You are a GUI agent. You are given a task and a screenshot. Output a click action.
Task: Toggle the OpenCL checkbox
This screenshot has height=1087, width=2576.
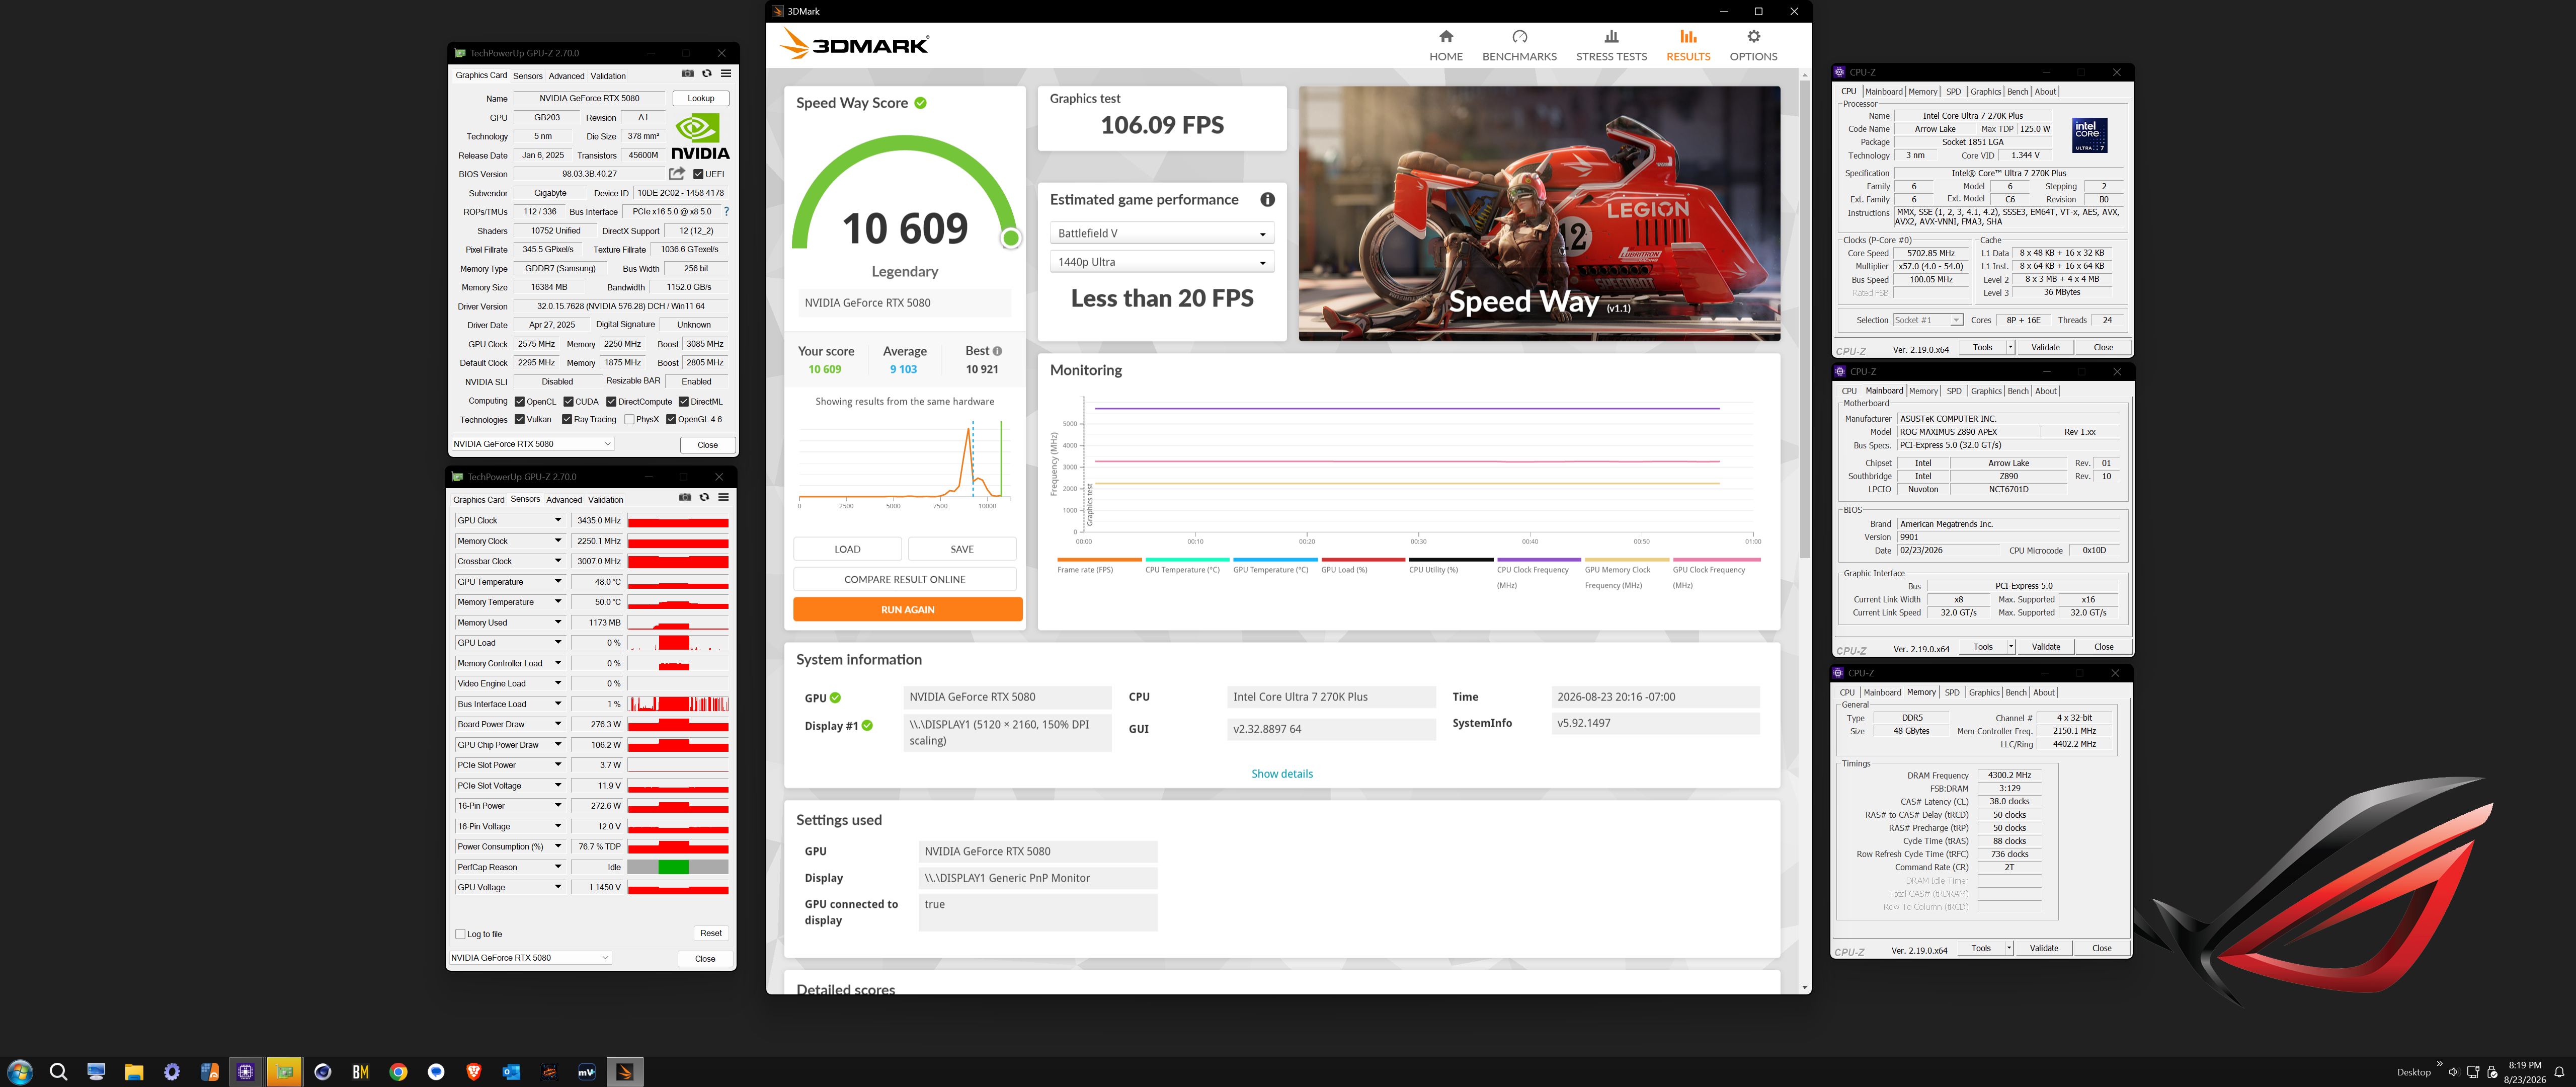coord(519,402)
